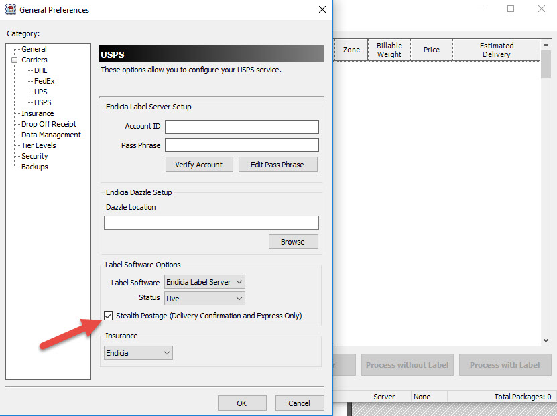557x416 pixels.
Task: Click the scroll-down arrow of the rates list
Action: pyautogui.click(x=546, y=340)
